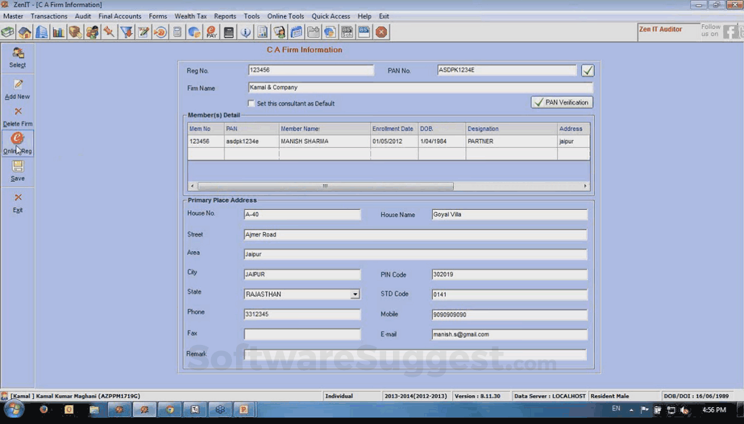Click the Add New firm icon
Viewport: 744px width, 424px height.
18,85
